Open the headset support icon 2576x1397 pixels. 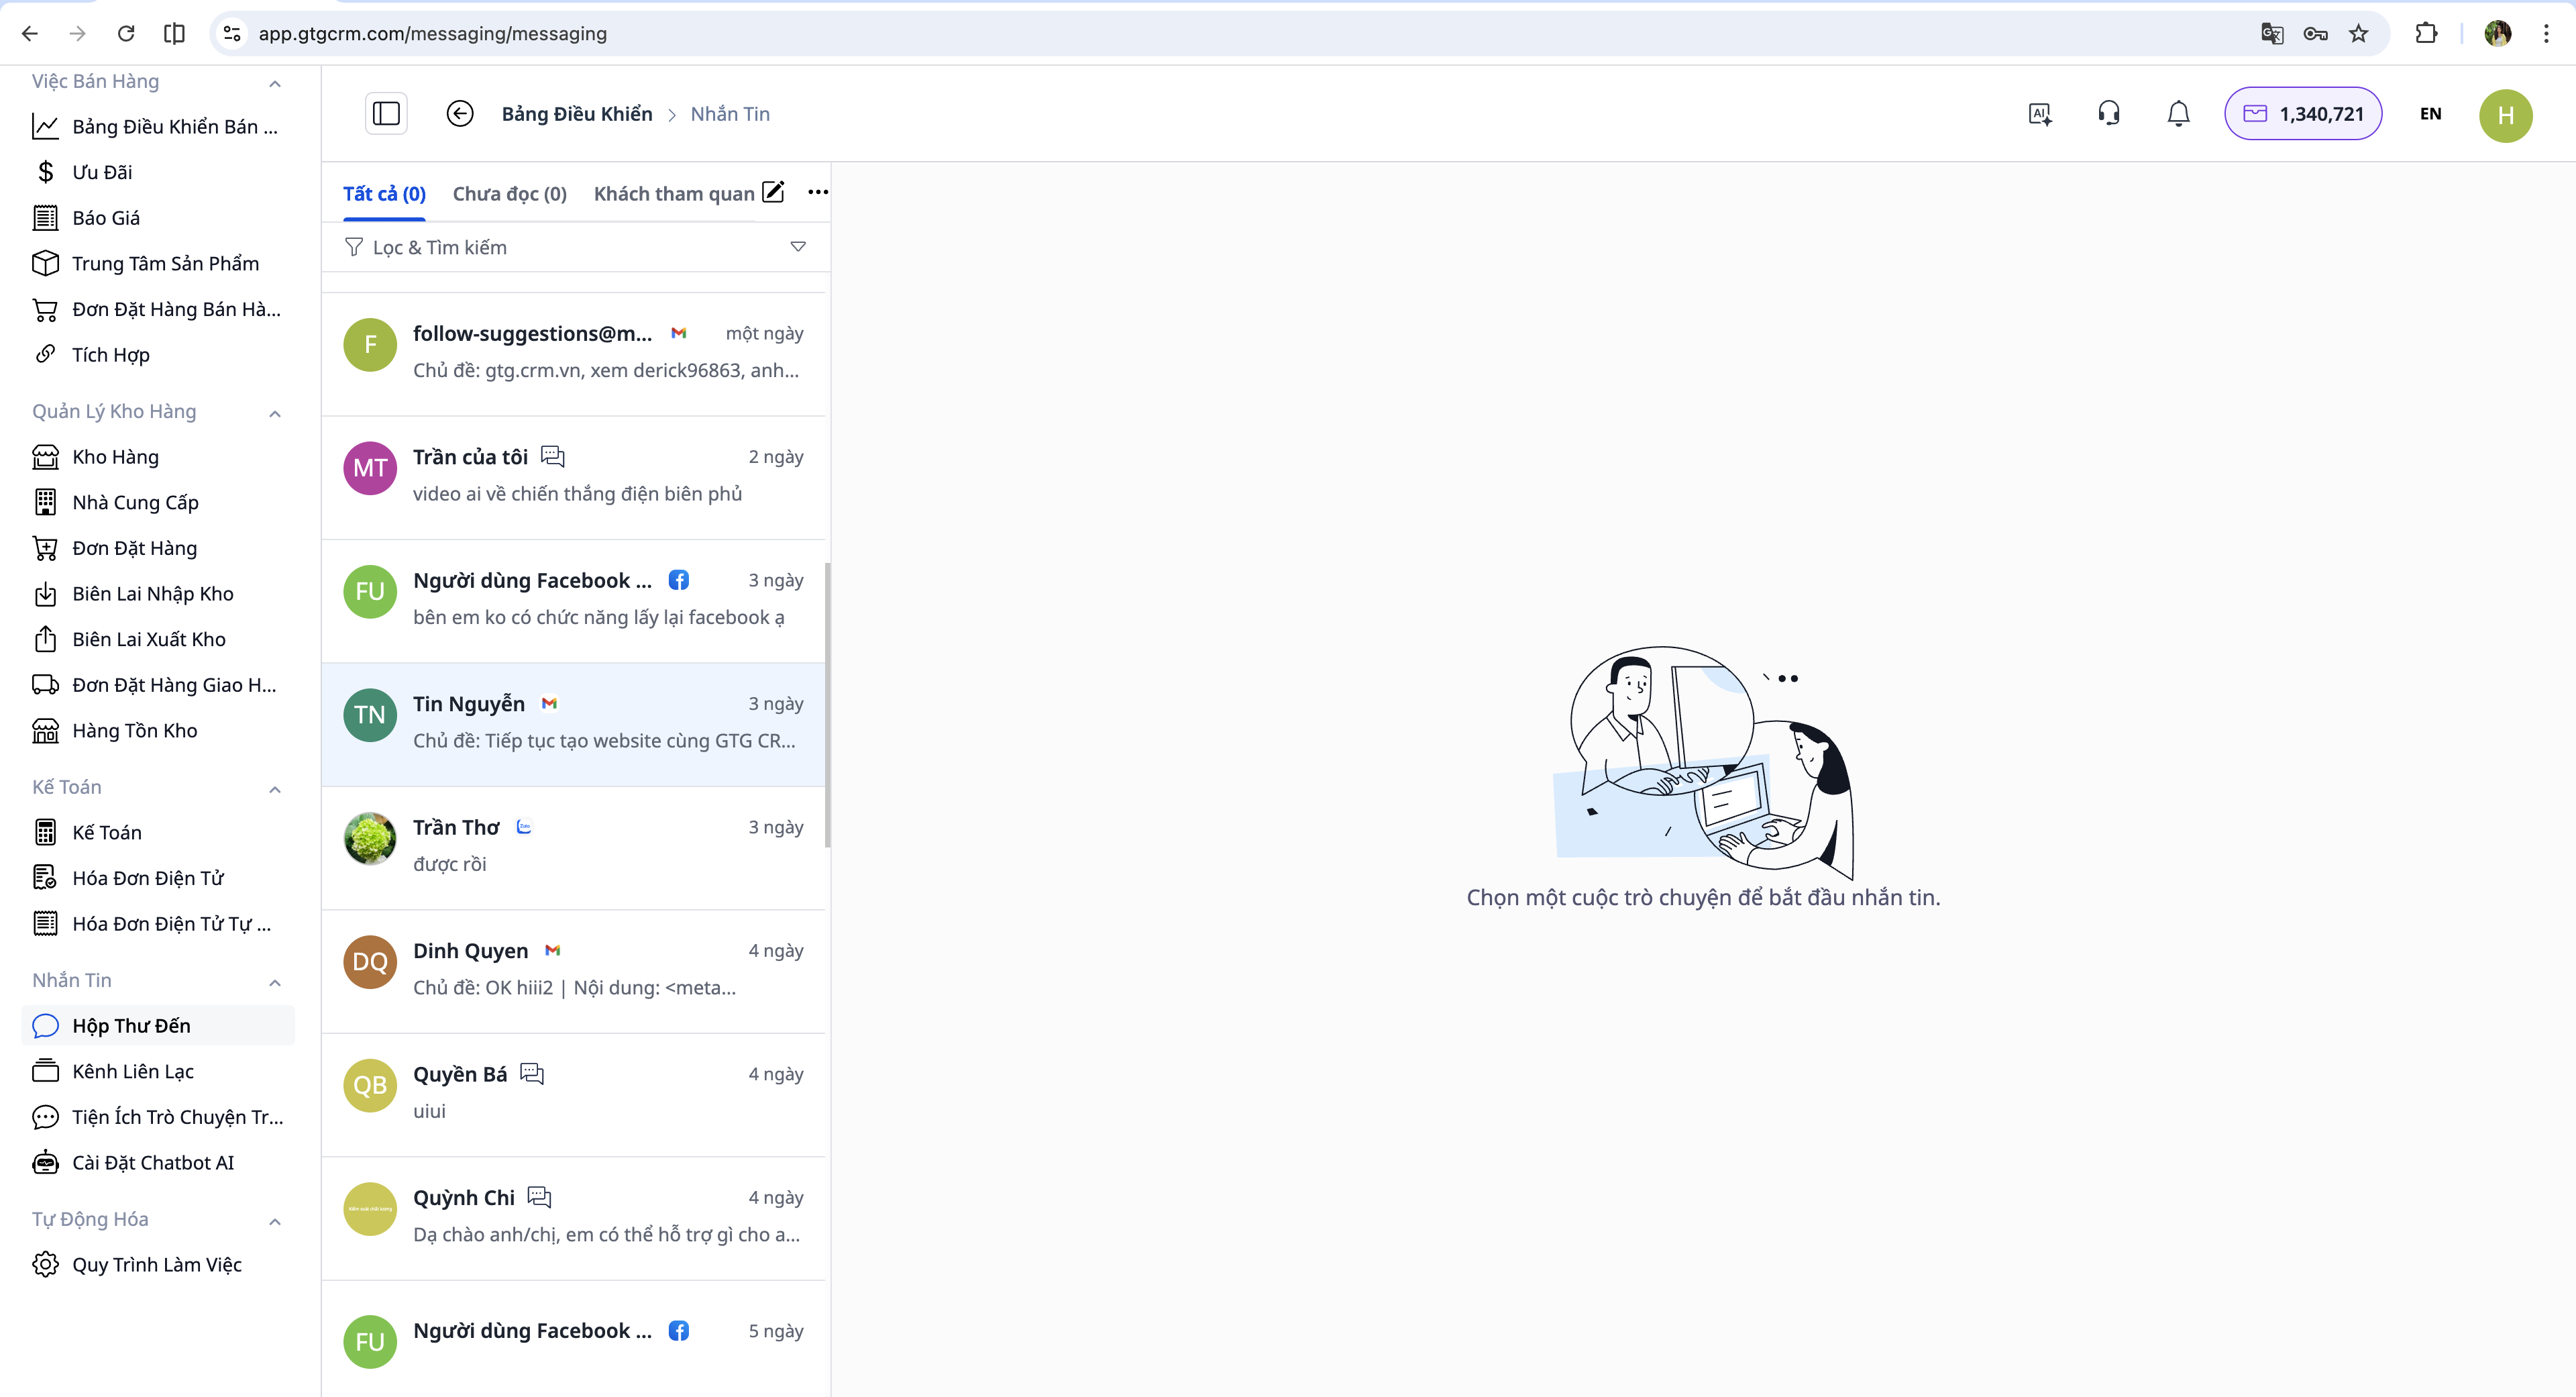pyautogui.click(x=2109, y=113)
